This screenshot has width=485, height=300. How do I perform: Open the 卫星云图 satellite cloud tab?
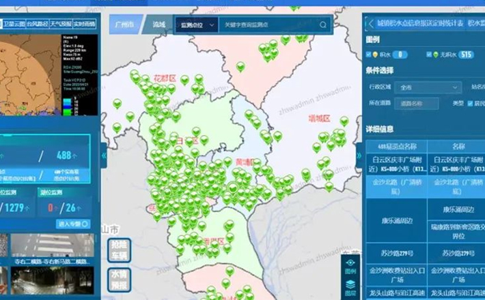coord(13,23)
